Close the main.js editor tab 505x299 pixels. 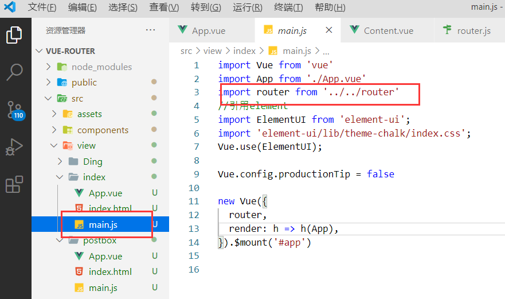point(329,30)
